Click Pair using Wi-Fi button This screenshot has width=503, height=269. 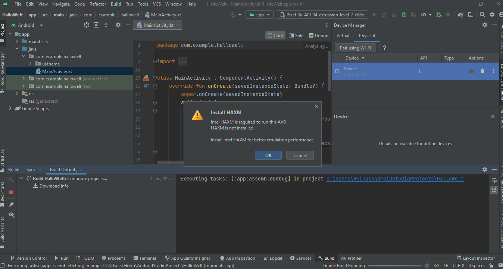coord(355,48)
